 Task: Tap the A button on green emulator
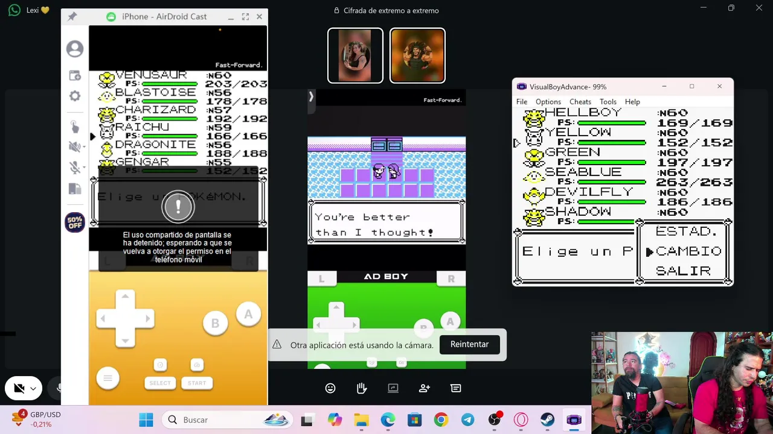coord(450,322)
